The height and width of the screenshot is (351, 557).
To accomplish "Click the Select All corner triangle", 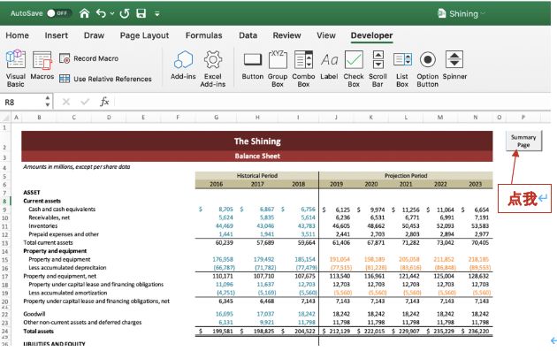I will pos(5,118).
